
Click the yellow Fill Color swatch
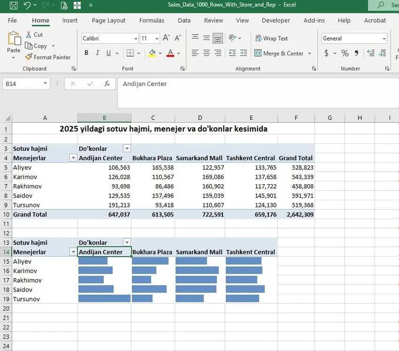pyautogui.click(x=152, y=53)
